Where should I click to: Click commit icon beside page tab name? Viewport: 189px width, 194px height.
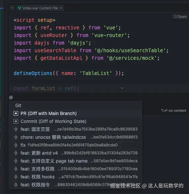coord(16,161)
